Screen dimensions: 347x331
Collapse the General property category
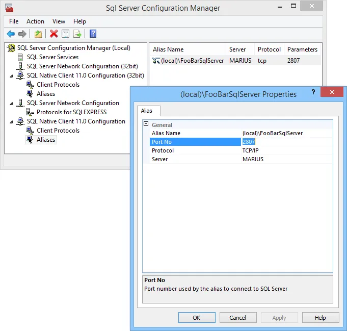click(x=146, y=124)
